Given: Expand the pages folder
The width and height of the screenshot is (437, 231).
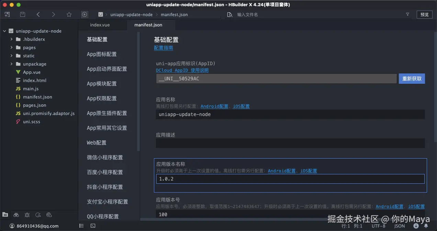Looking at the screenshot, I should [11, 47].
